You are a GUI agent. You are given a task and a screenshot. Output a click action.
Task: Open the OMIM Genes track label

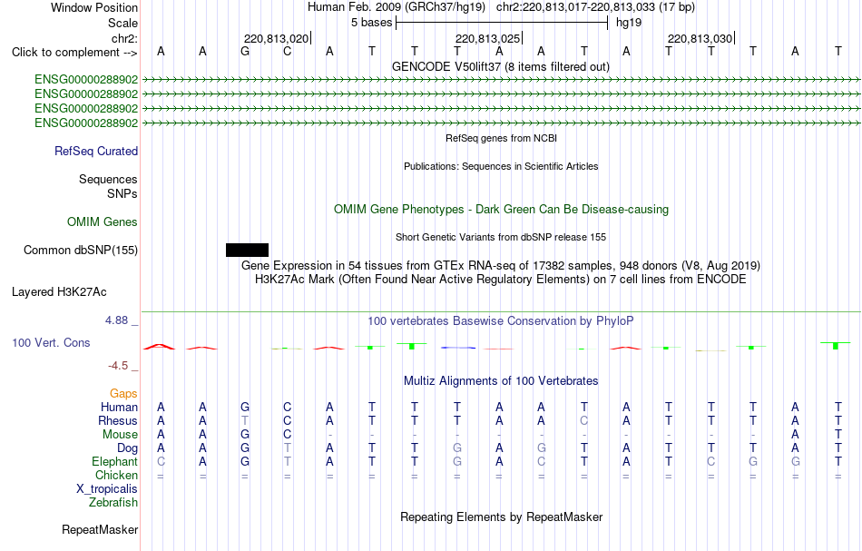pos(103,222)
